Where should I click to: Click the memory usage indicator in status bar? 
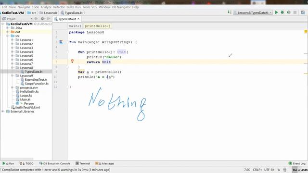300,170
